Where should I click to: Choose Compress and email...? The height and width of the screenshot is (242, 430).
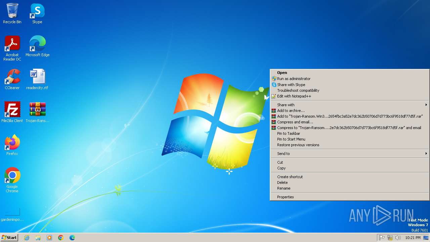coord(349,122)
